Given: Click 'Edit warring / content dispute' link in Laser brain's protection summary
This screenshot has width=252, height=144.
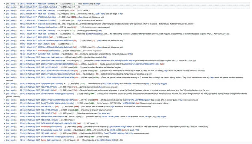Looking at the screenshot, I should (123, 60).
